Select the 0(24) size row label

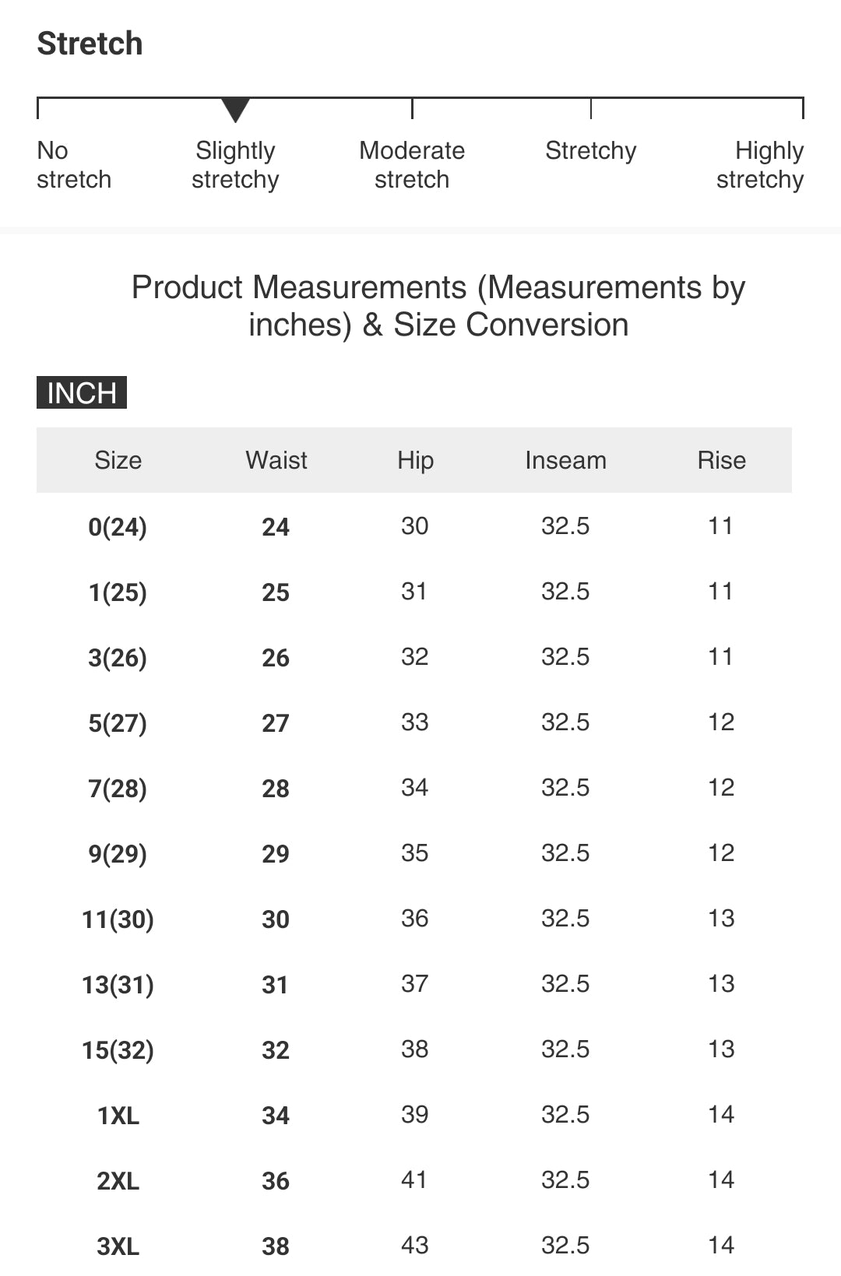(118, 527)
